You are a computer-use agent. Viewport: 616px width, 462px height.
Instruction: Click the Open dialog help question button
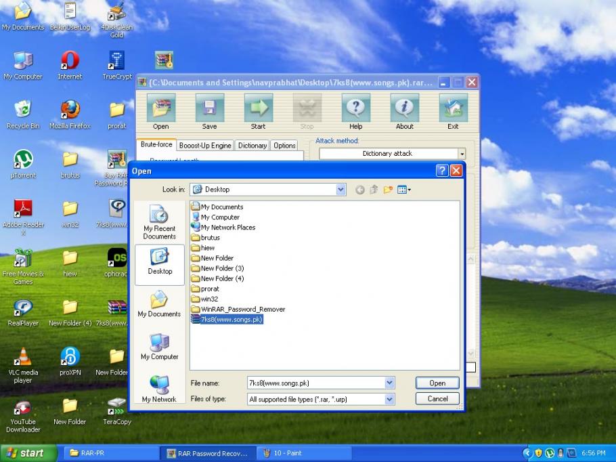(442, 171)
